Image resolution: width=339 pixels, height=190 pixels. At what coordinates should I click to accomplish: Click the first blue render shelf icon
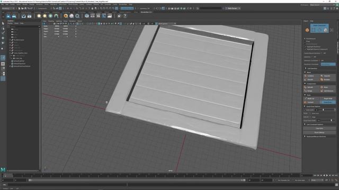click(8, 16)
